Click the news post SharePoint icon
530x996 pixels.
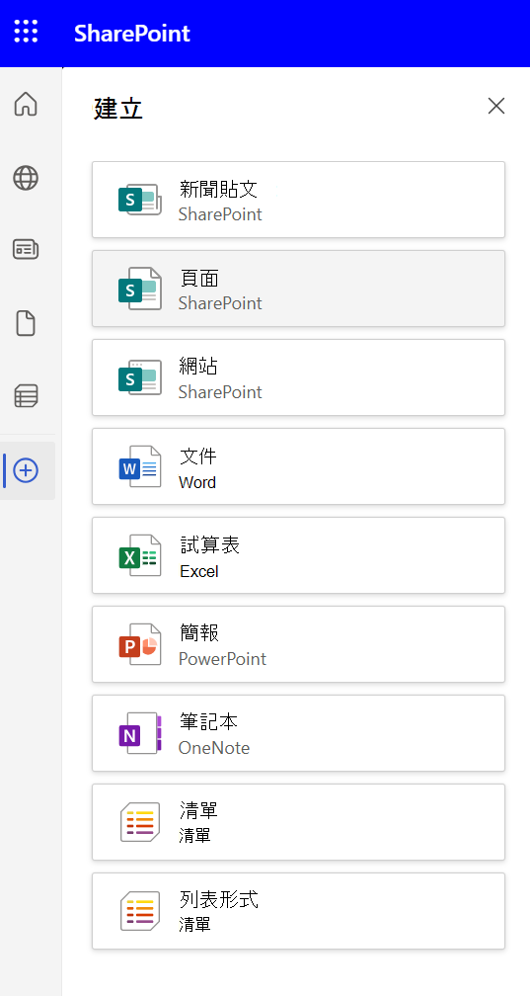click(140, 200)
